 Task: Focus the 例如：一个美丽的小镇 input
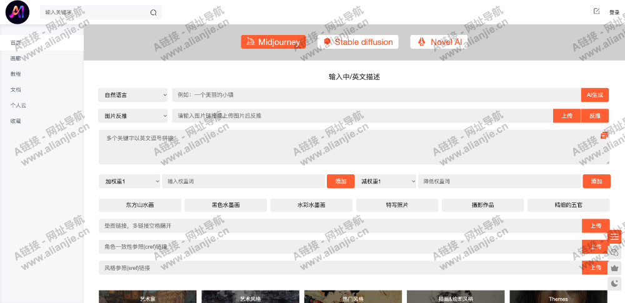[x=377, y=95]
